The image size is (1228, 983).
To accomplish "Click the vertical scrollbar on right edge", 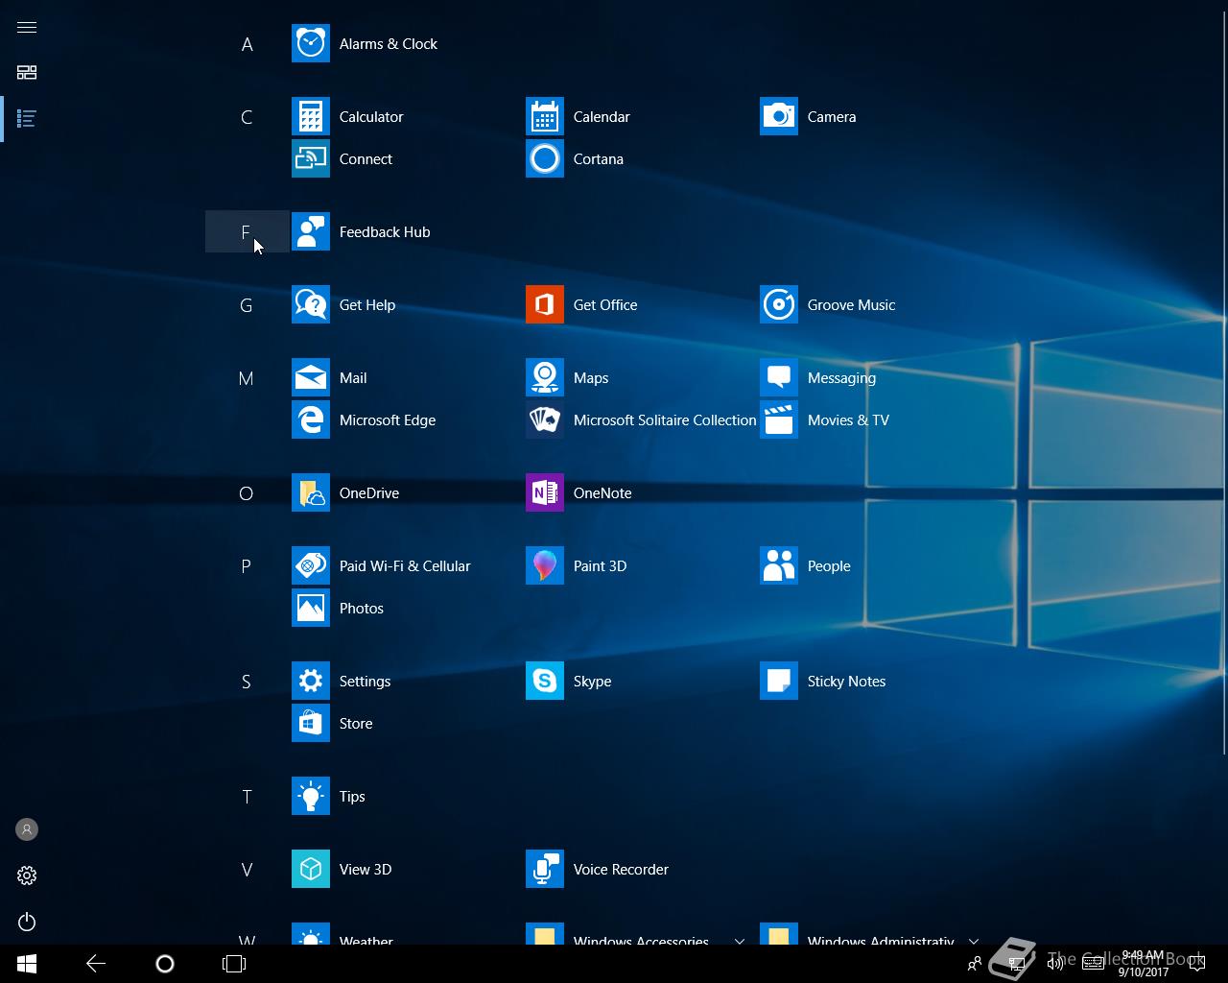I will [1225, 384].
